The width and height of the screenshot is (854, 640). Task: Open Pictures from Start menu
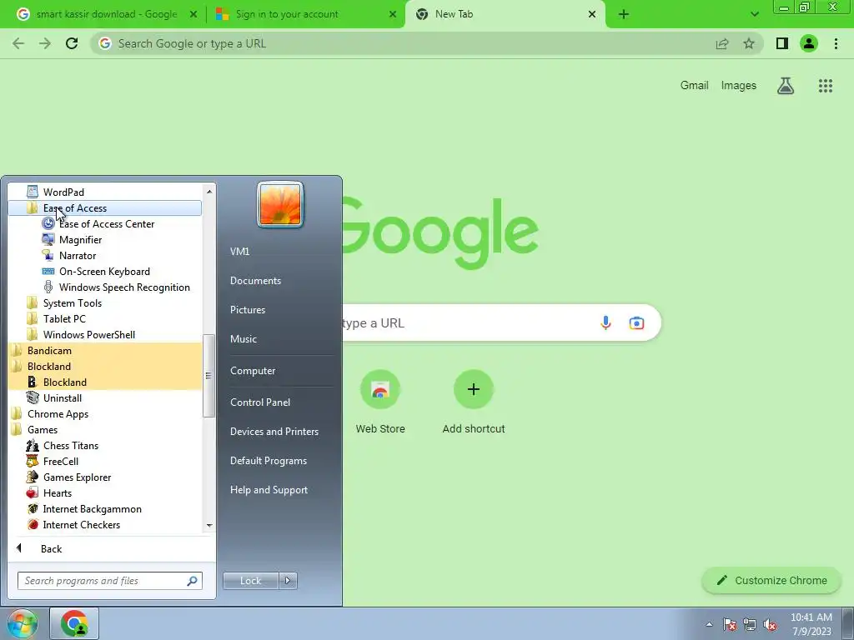pyautogui.click(x=247, y=310)
